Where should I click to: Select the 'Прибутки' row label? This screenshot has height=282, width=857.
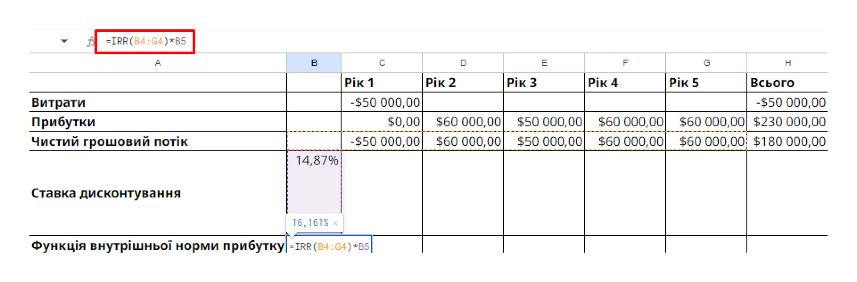coord(158,122)
